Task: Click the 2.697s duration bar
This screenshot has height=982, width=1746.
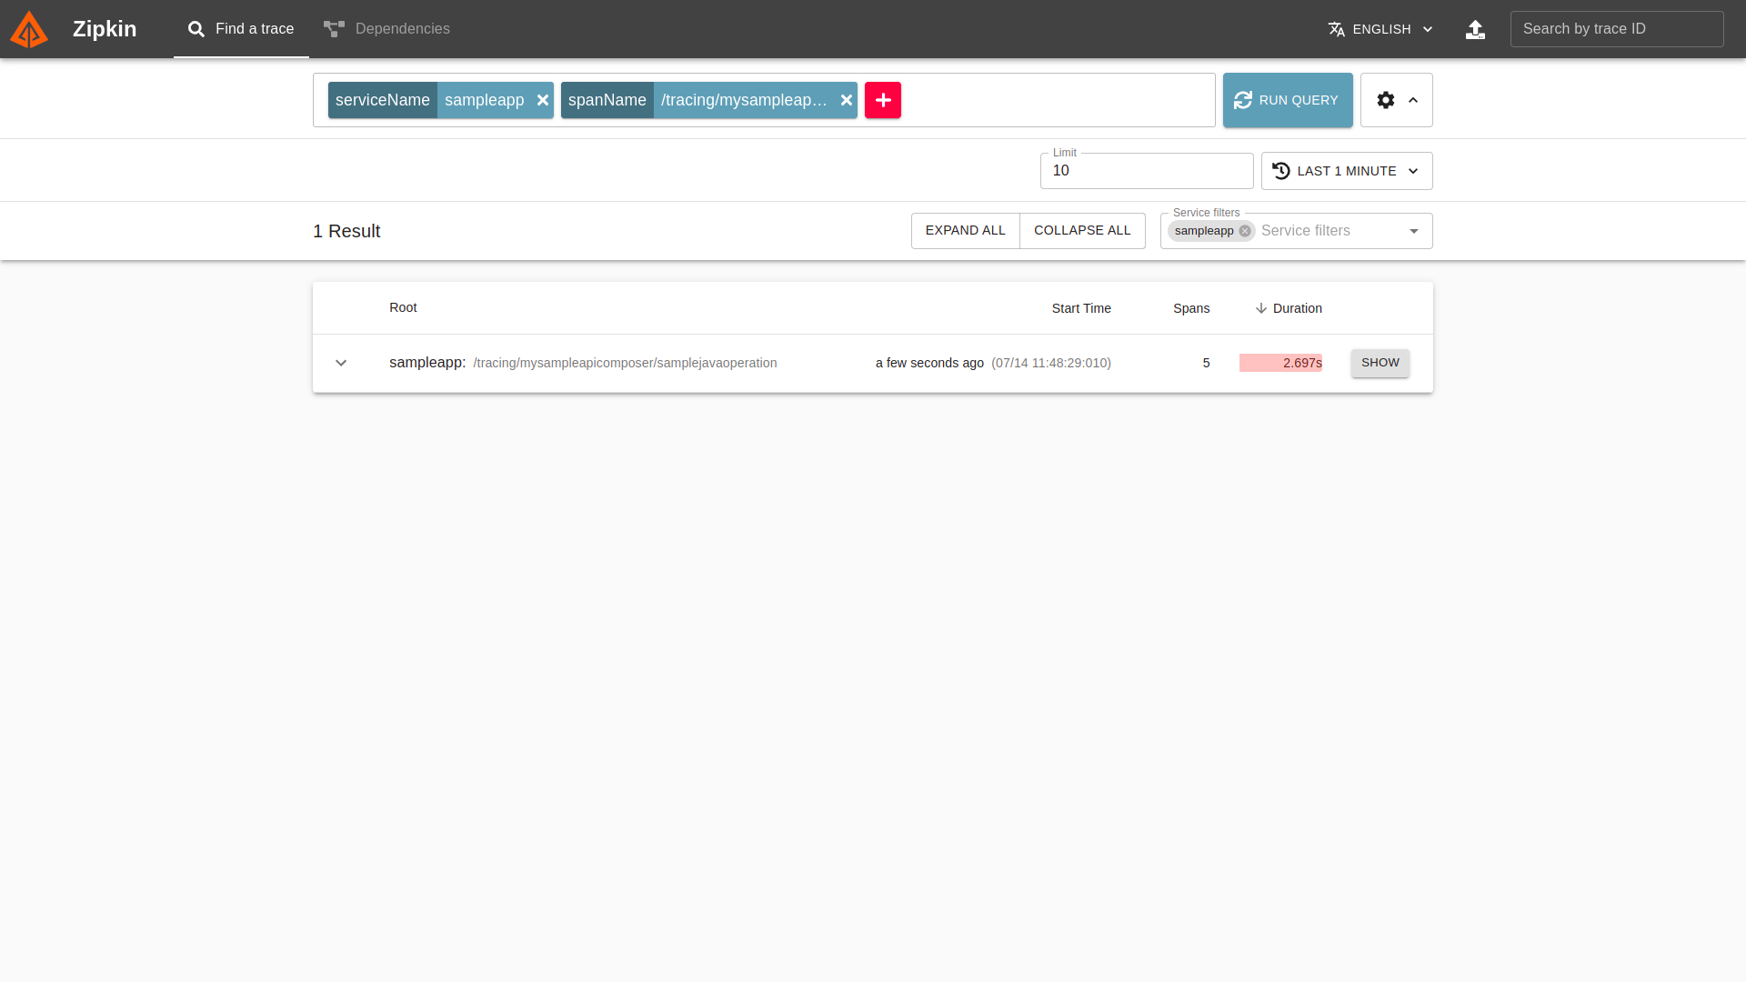Action: 1280,363
